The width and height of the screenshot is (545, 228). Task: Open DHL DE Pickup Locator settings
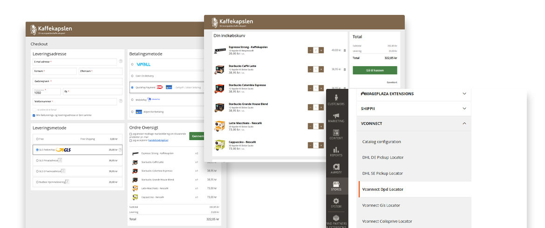(383, 158)
